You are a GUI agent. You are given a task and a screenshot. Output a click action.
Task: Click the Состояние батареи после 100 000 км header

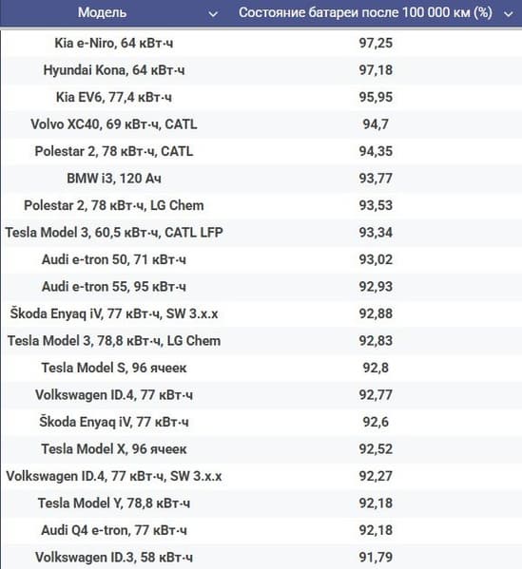click(x=365, y=12)
